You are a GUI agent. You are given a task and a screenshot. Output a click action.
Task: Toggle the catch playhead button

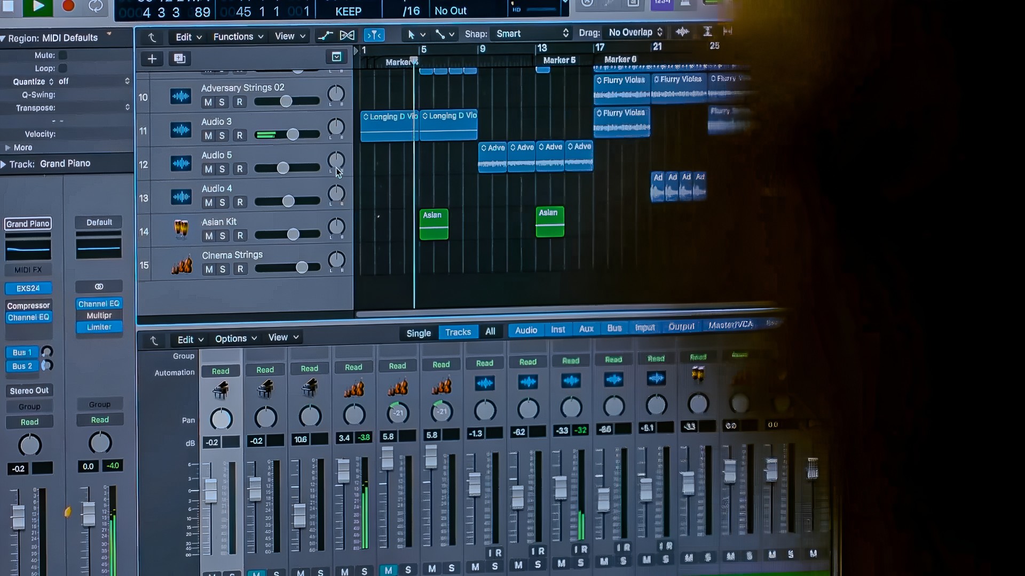coord(374,35)
